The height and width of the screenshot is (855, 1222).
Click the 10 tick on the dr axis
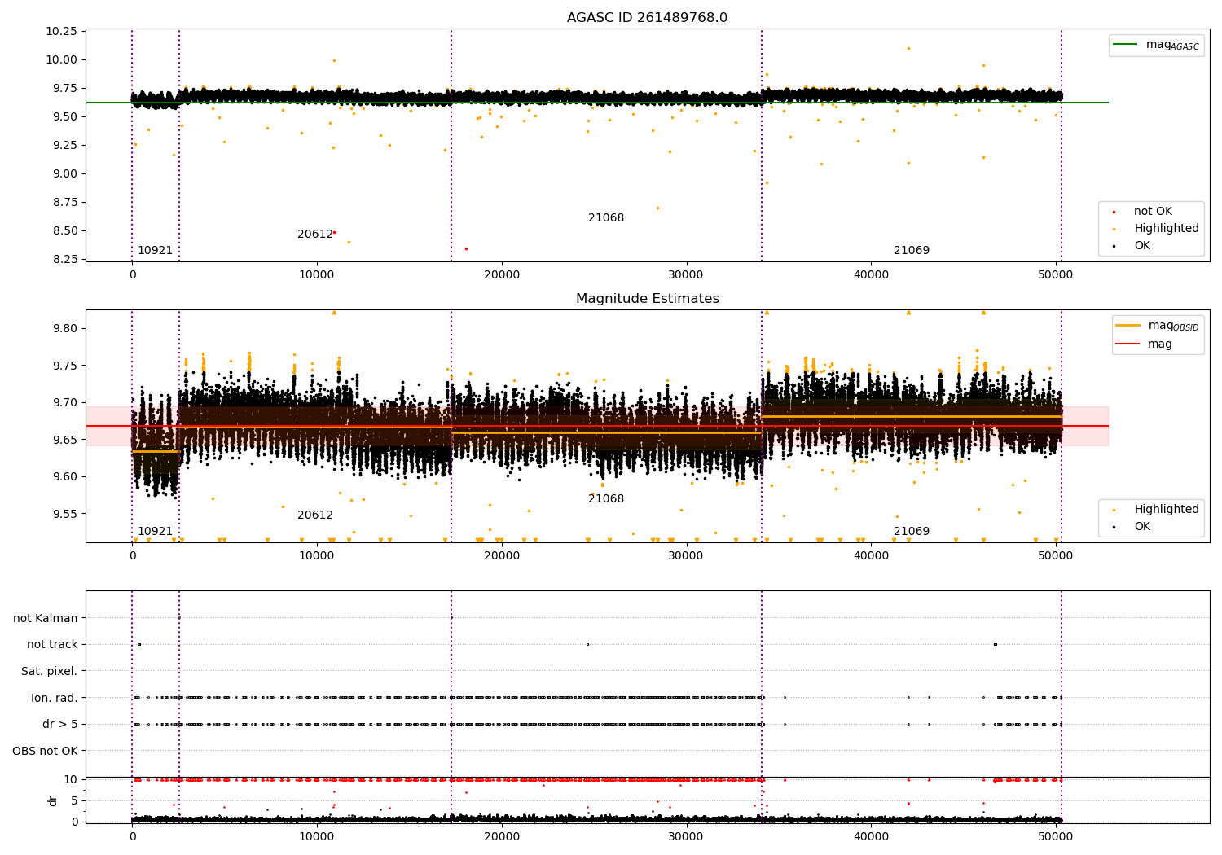click(x=71, y=780)
